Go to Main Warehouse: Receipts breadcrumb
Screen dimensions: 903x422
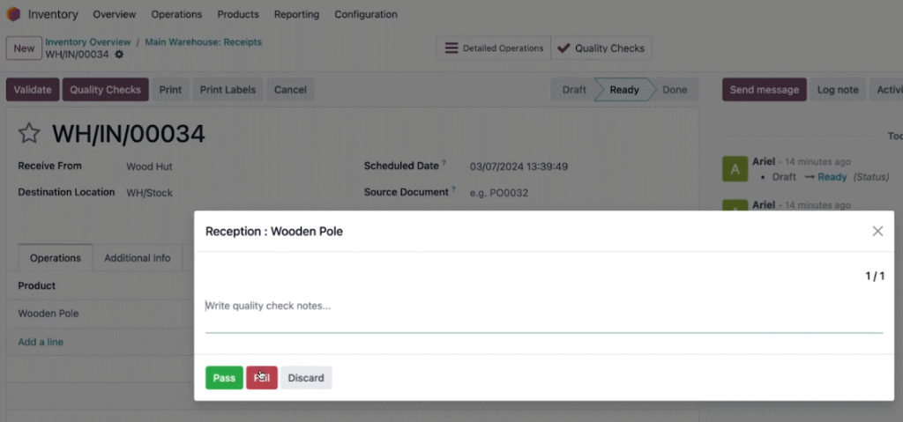click(x=204, y=42)
